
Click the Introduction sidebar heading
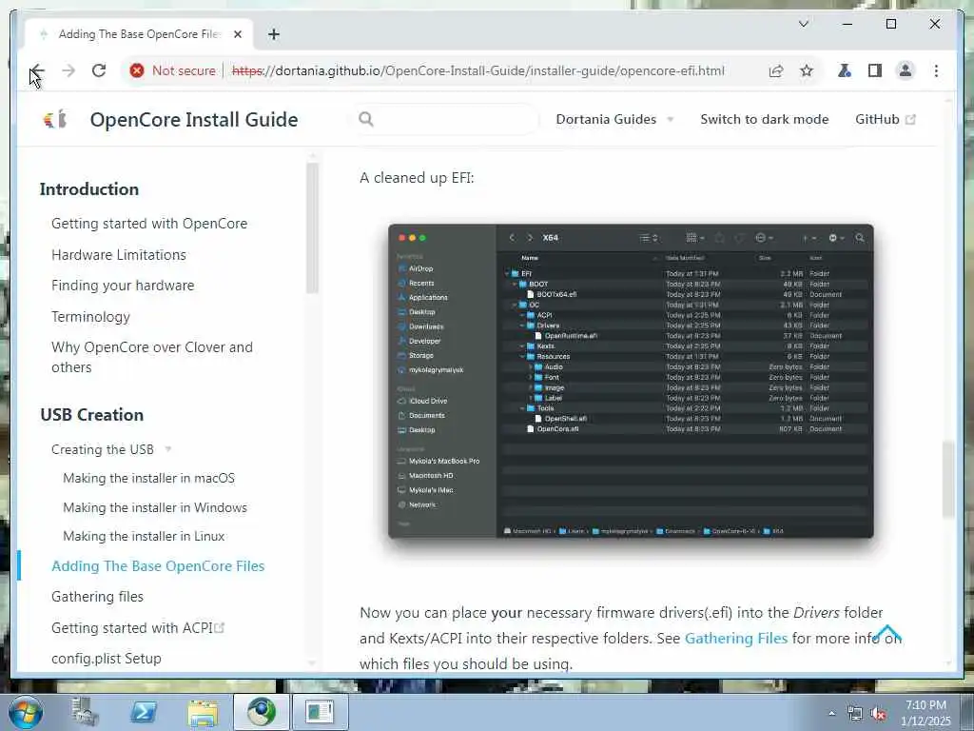pyautogui.click(x=89, y=189)
